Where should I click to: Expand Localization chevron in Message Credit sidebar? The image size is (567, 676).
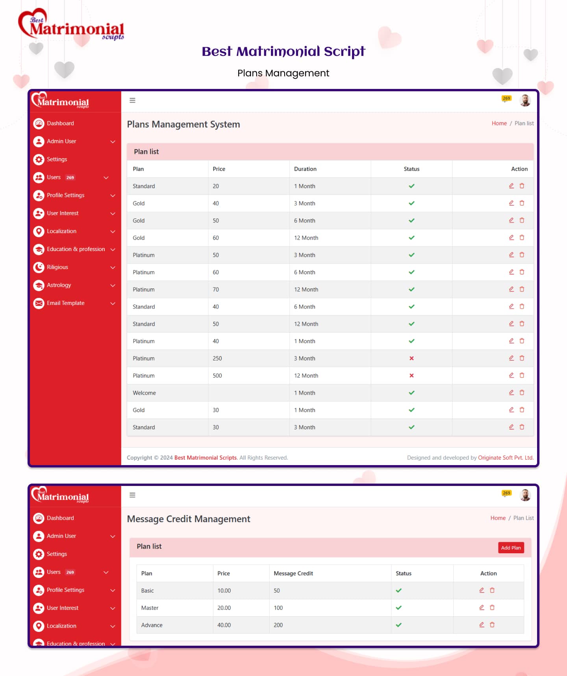(113, 626)
